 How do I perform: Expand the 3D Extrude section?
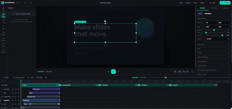click(x=213, y=66)
